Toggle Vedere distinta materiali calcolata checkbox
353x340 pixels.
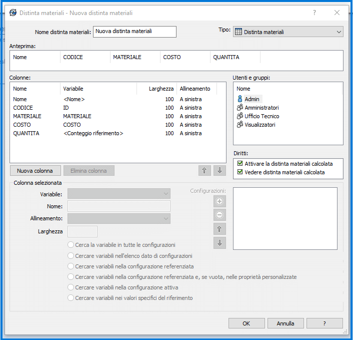click(240, 172)
